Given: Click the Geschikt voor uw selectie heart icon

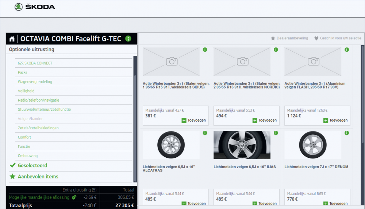Looking at the screenshot, I should [x=316, y=38].
